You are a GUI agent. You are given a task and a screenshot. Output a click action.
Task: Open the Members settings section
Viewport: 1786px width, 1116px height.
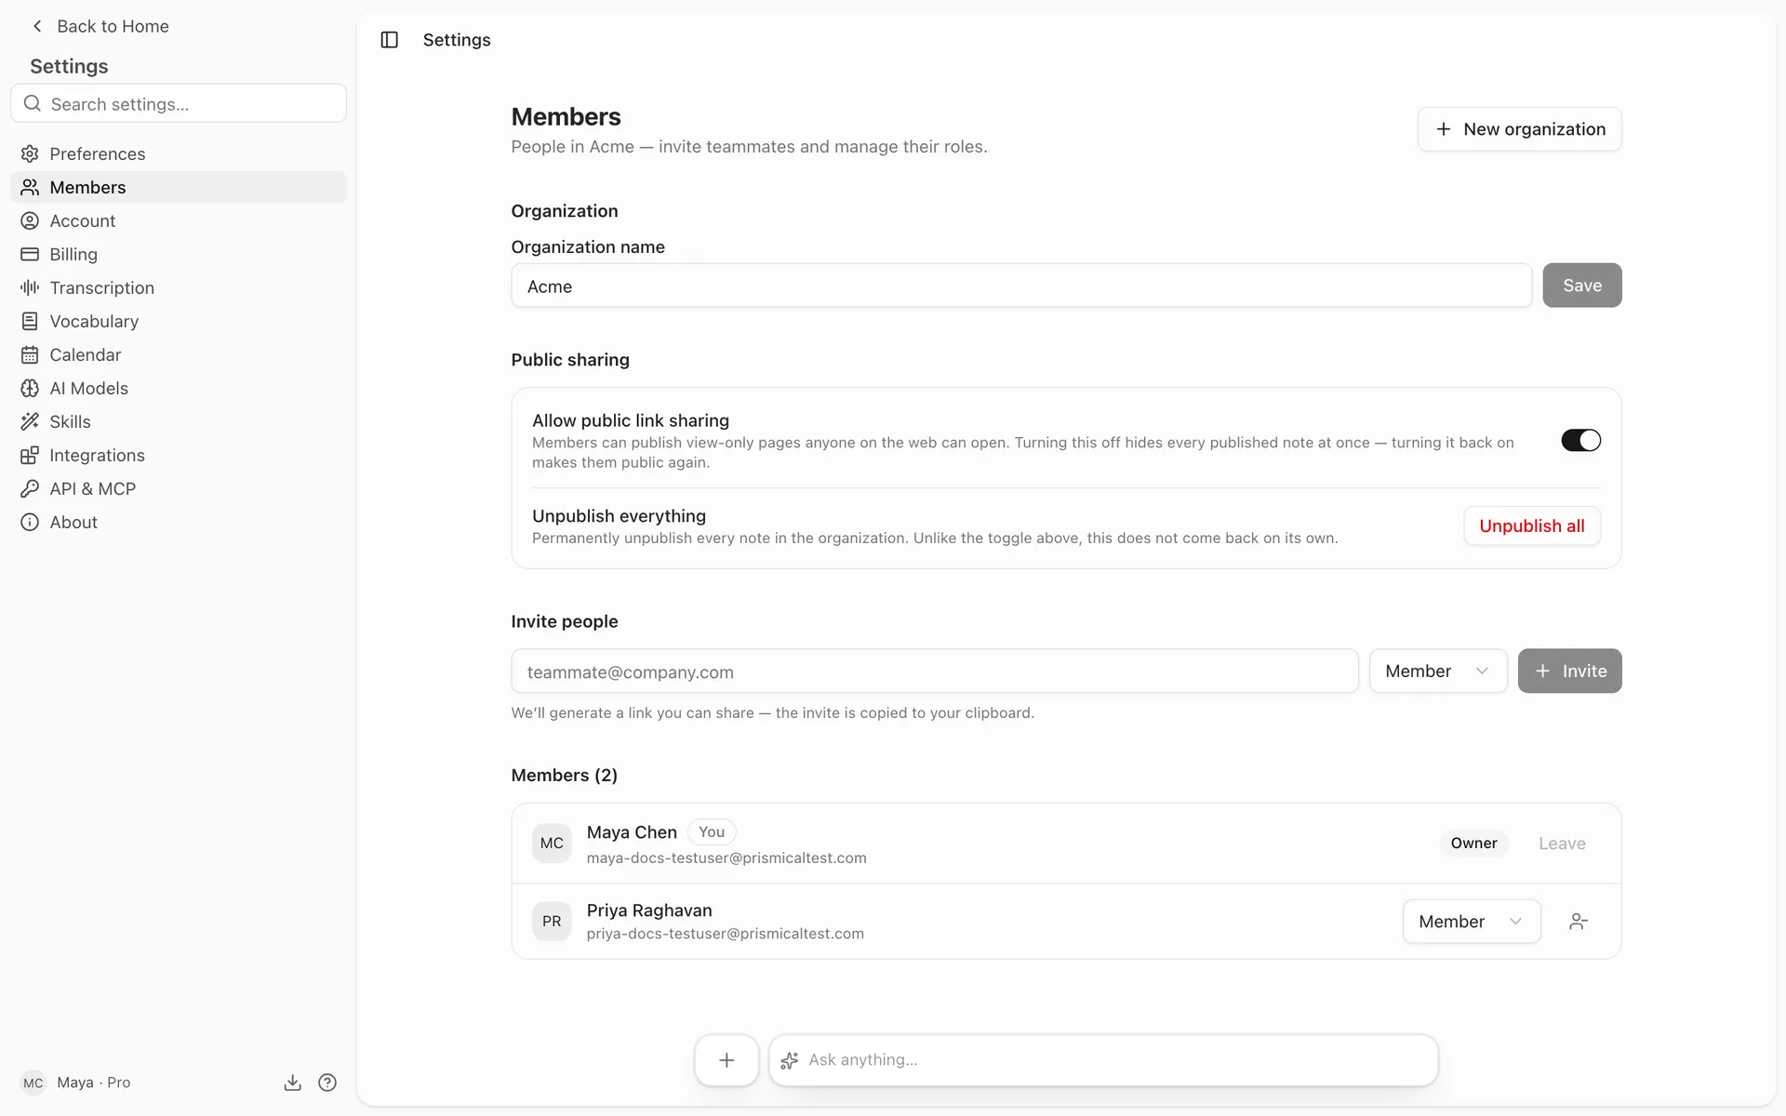point(179,187)
